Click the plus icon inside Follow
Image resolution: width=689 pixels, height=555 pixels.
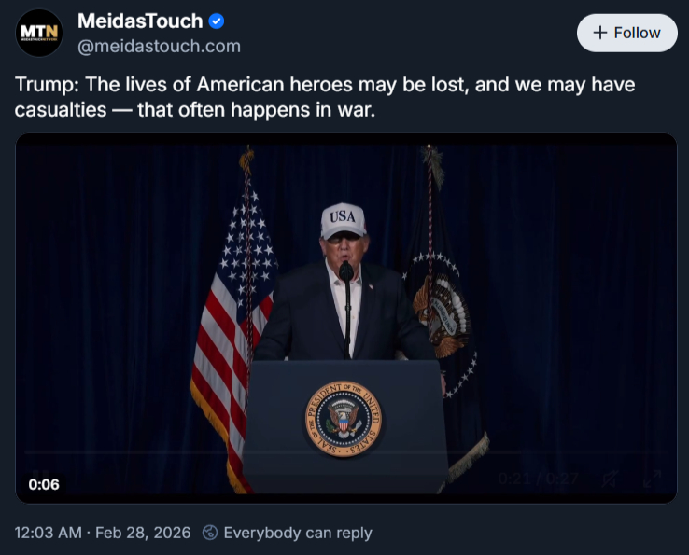[x=600, y=33]
